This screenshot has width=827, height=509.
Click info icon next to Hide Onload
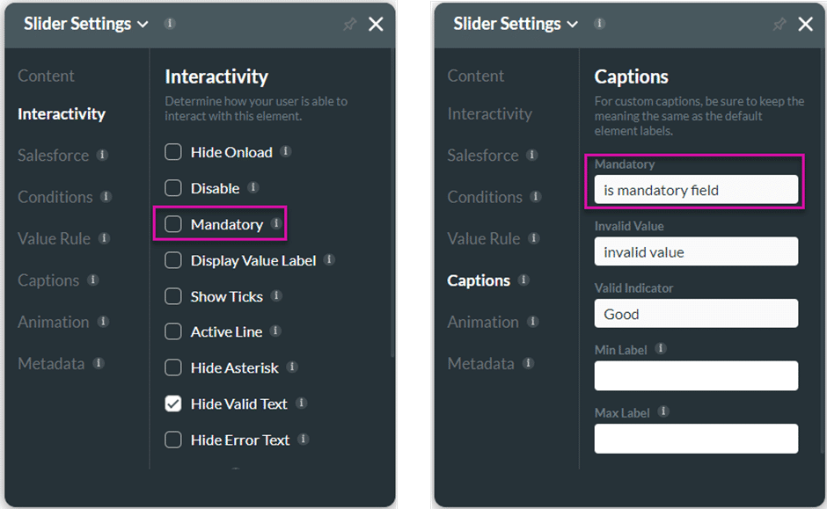pos(285,152)
